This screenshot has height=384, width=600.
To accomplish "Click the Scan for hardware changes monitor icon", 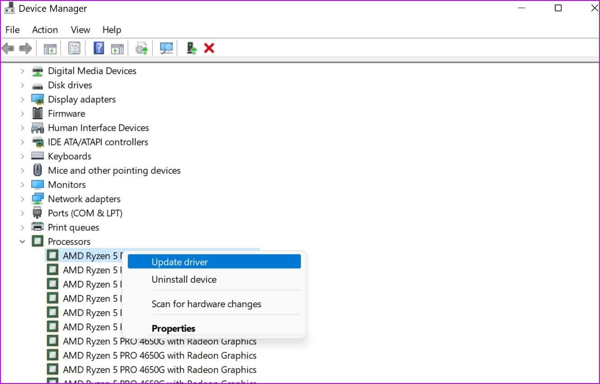I will pyautogui.click(x=167, y=48).
